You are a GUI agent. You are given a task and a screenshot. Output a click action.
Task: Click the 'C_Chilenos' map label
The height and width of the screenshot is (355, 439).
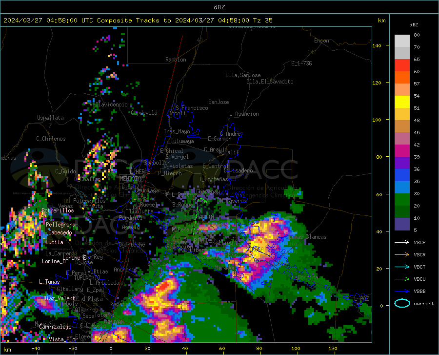tap(51, 139)
